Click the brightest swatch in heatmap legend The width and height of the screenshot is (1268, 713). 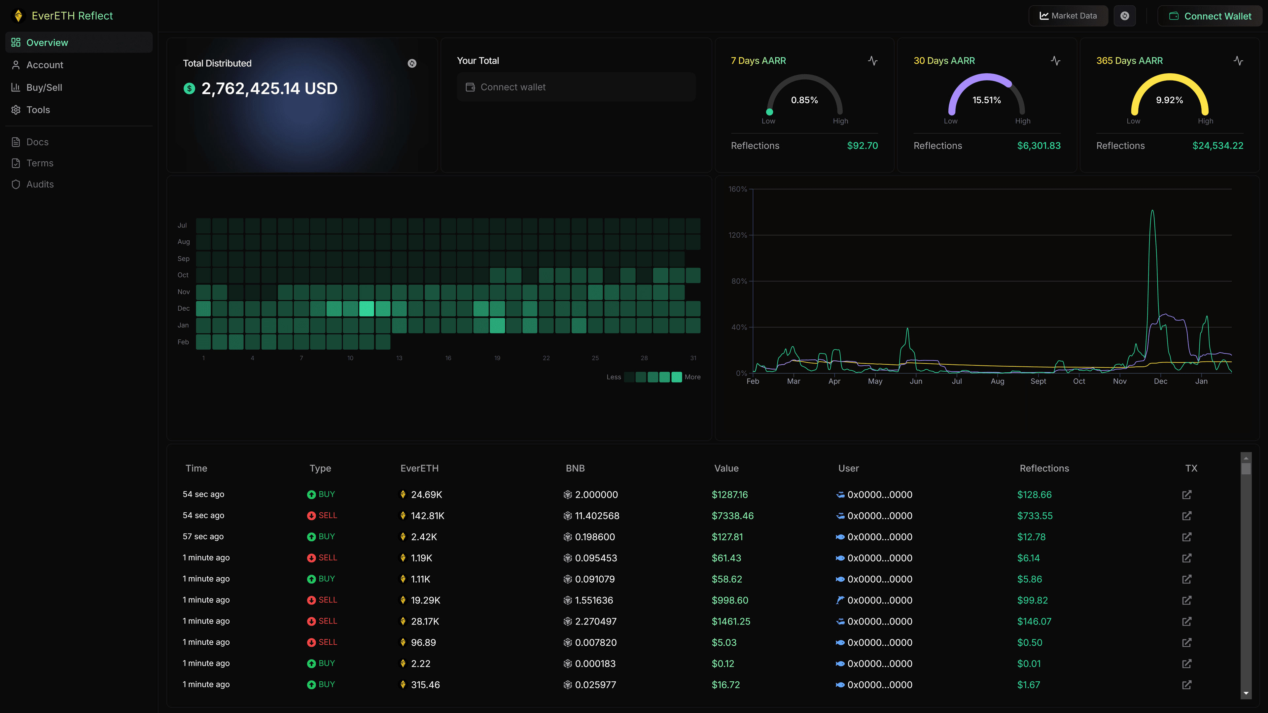[x=677, y=377]
